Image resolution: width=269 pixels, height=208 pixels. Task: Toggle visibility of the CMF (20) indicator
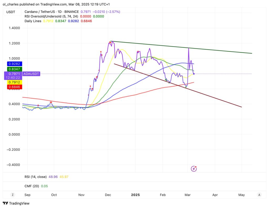point(32,186)
